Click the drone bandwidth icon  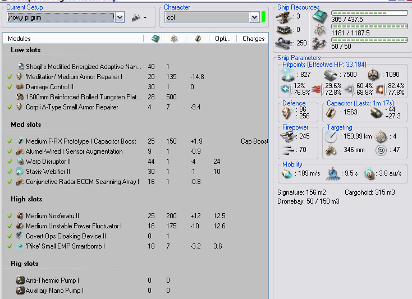(319, 44)
